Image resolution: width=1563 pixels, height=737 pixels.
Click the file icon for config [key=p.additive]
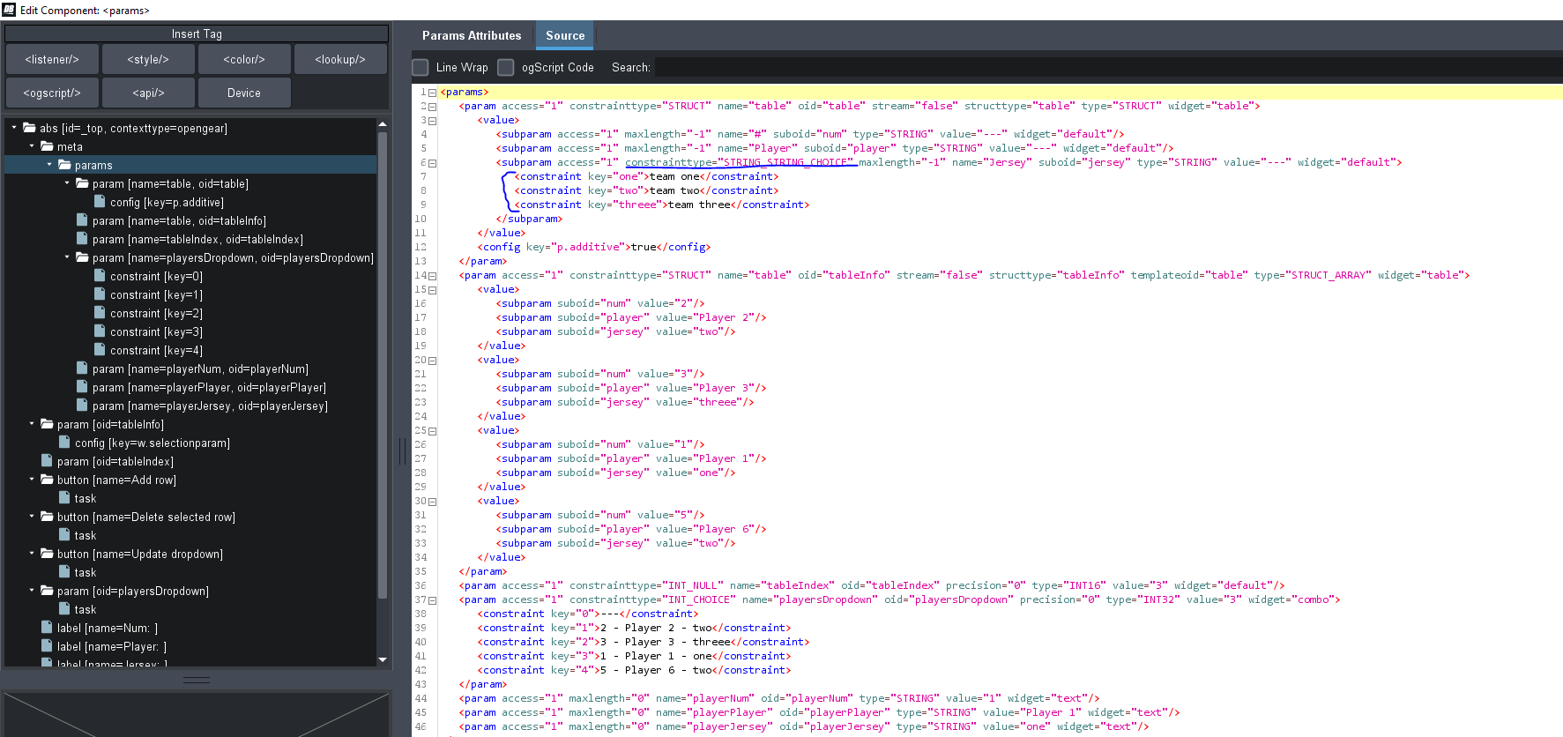100,202
